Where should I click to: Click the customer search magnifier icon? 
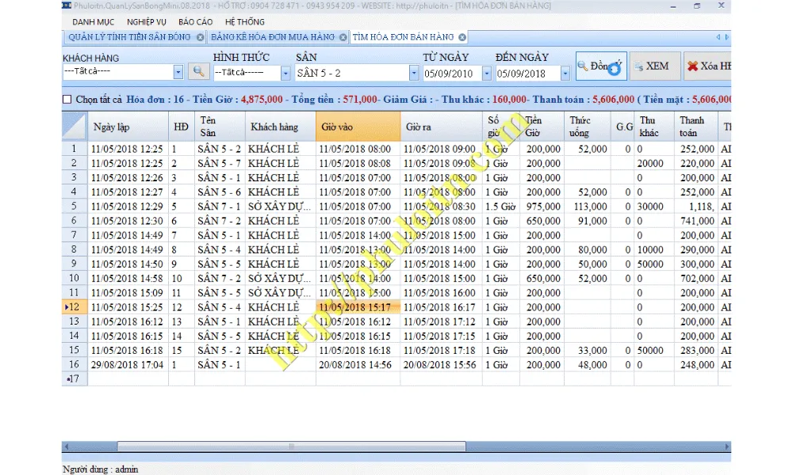point(199,72)
